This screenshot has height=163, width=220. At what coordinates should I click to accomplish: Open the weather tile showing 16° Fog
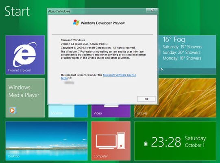187,55
